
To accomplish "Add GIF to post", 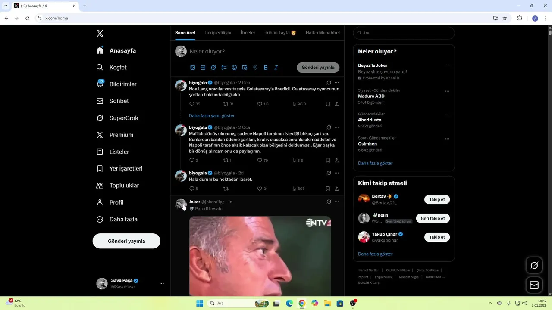I will (203, 68).
